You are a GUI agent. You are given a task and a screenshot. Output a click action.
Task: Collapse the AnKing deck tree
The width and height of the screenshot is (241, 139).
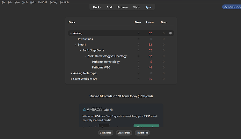tap(71, 33)
